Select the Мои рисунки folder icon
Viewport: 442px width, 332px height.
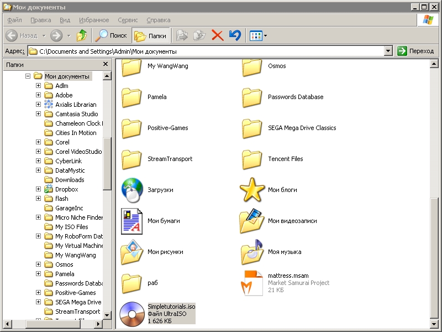[x=132, y=252]
